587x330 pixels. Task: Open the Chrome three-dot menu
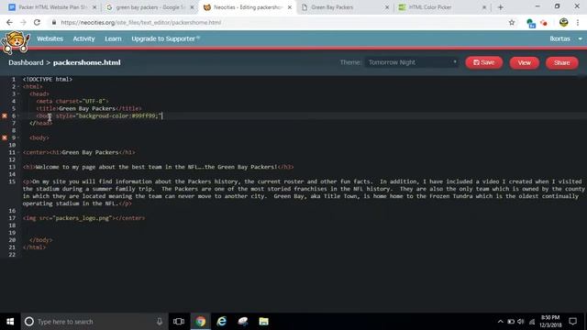pyautogui.click(x=579, y=22)
